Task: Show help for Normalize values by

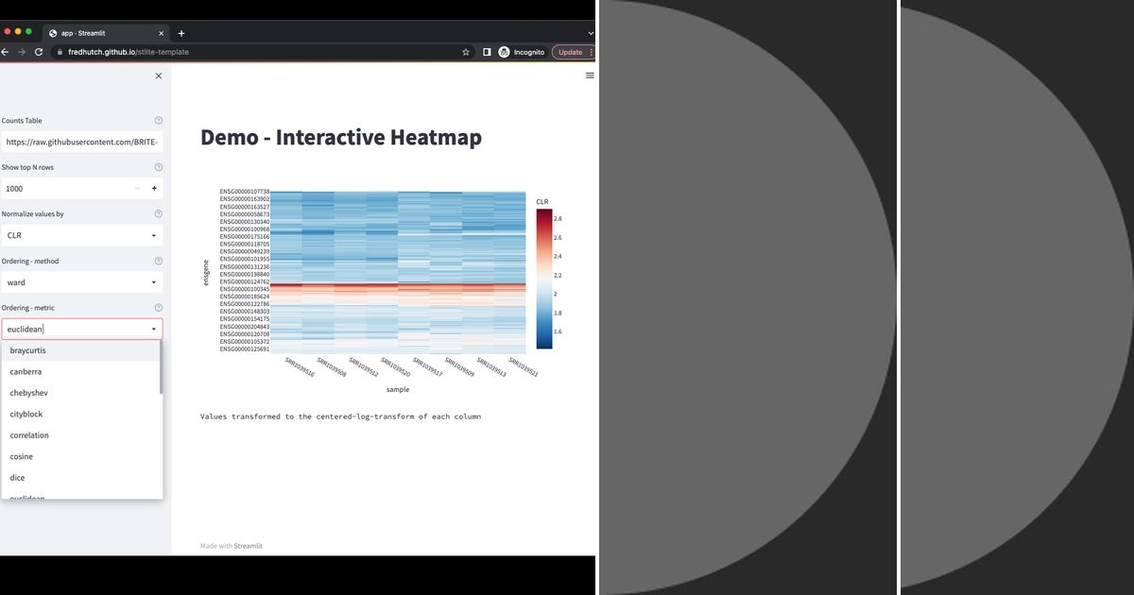Action: [x=158, y=214]
